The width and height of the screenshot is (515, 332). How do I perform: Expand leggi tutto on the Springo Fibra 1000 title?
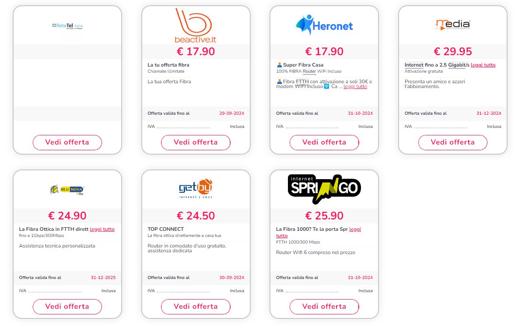[355, 229]
